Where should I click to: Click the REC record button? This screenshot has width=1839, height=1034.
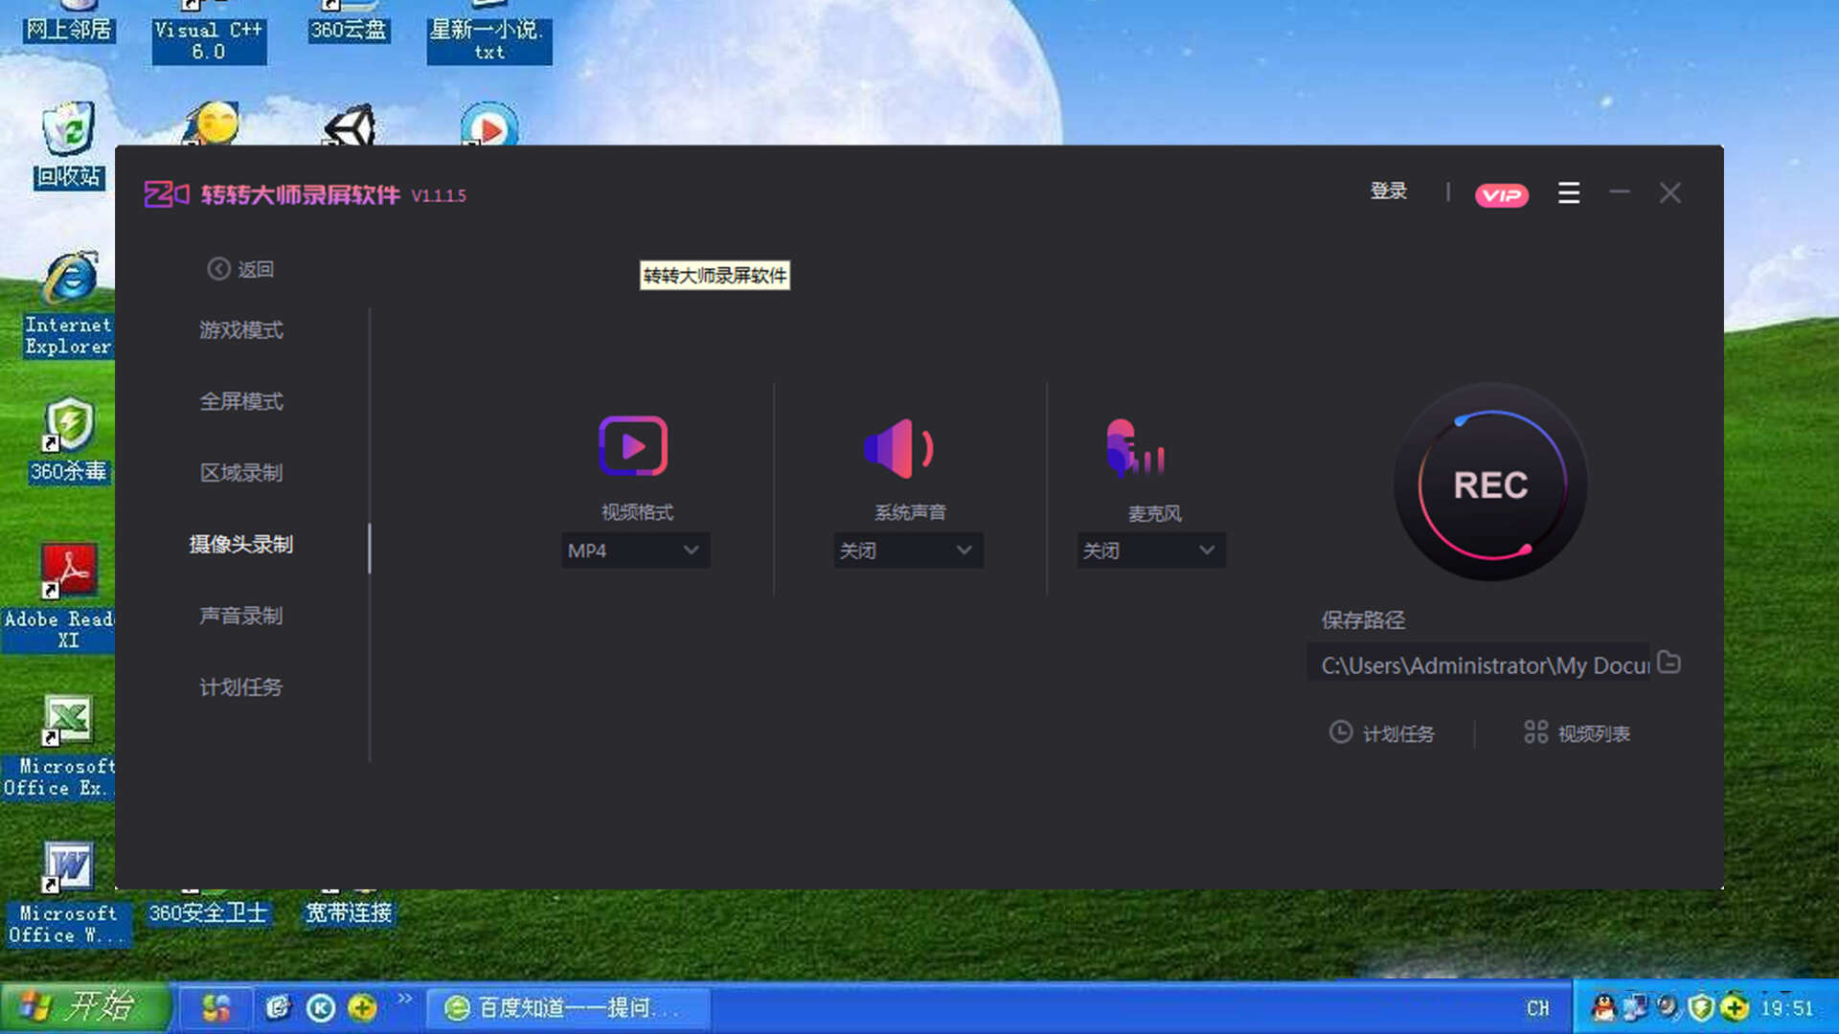(1490, 483)
